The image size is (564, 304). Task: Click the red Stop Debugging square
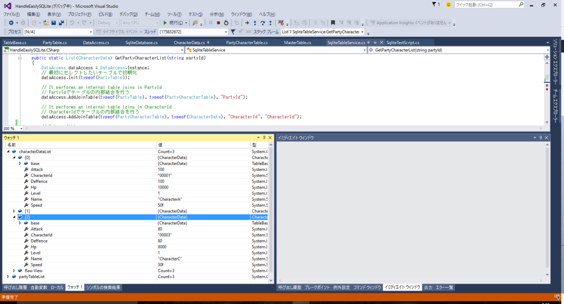tap(218, 23)
